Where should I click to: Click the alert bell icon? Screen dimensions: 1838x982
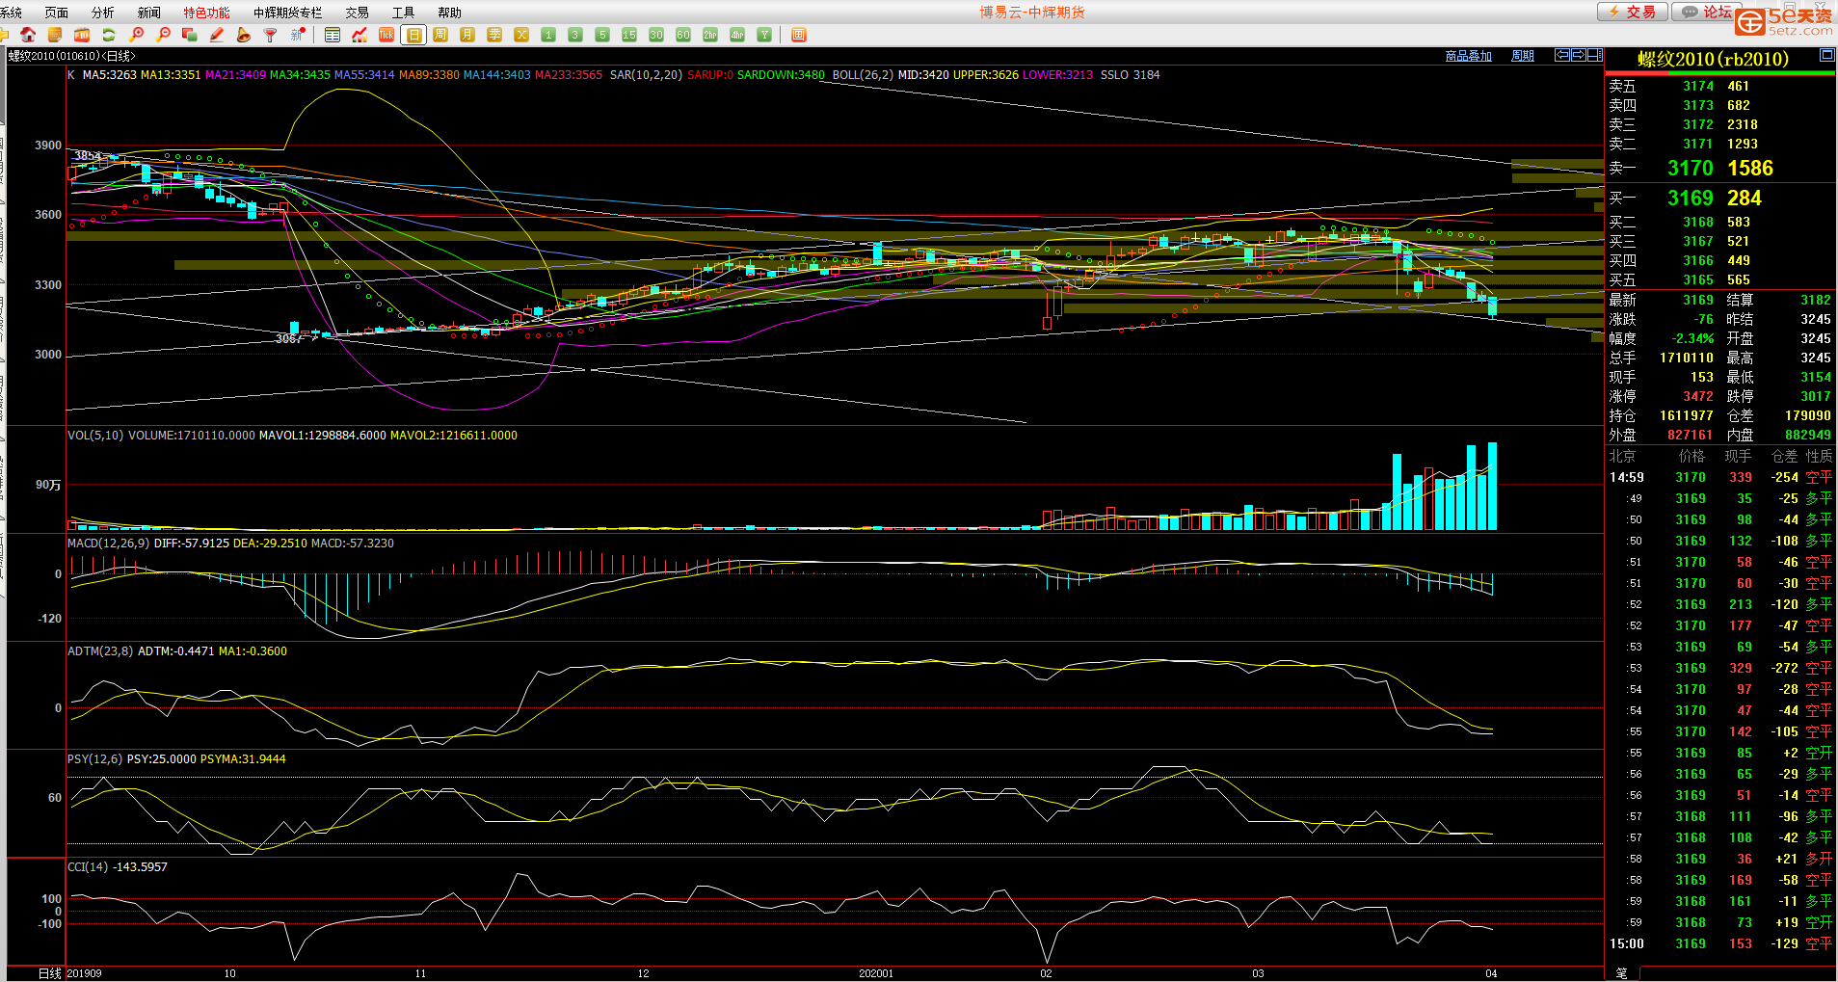point(244,35)
